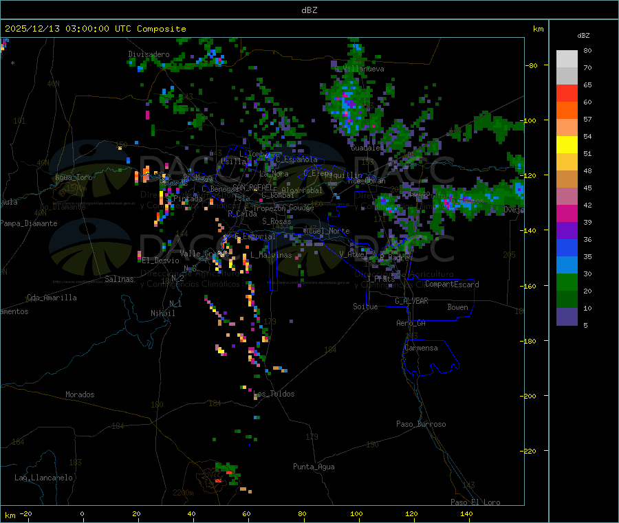Click the -120 tick on the vertical axis
Viewport: 619px width, 523px height.
(530, 175)
